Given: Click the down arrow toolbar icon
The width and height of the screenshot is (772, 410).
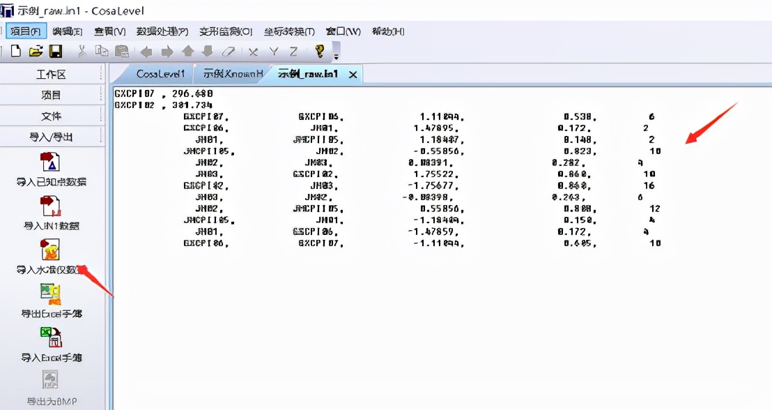Looking at the screenshot, I should pyautogui.click(x=207, y=52).
